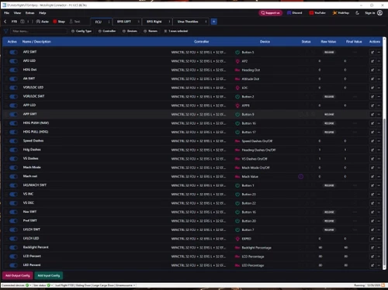The width and height of the screenshot is (388, 290).
Task: Open the edit icon for HDG Dot
Action: pyautogui.click(x=372, y=70)
